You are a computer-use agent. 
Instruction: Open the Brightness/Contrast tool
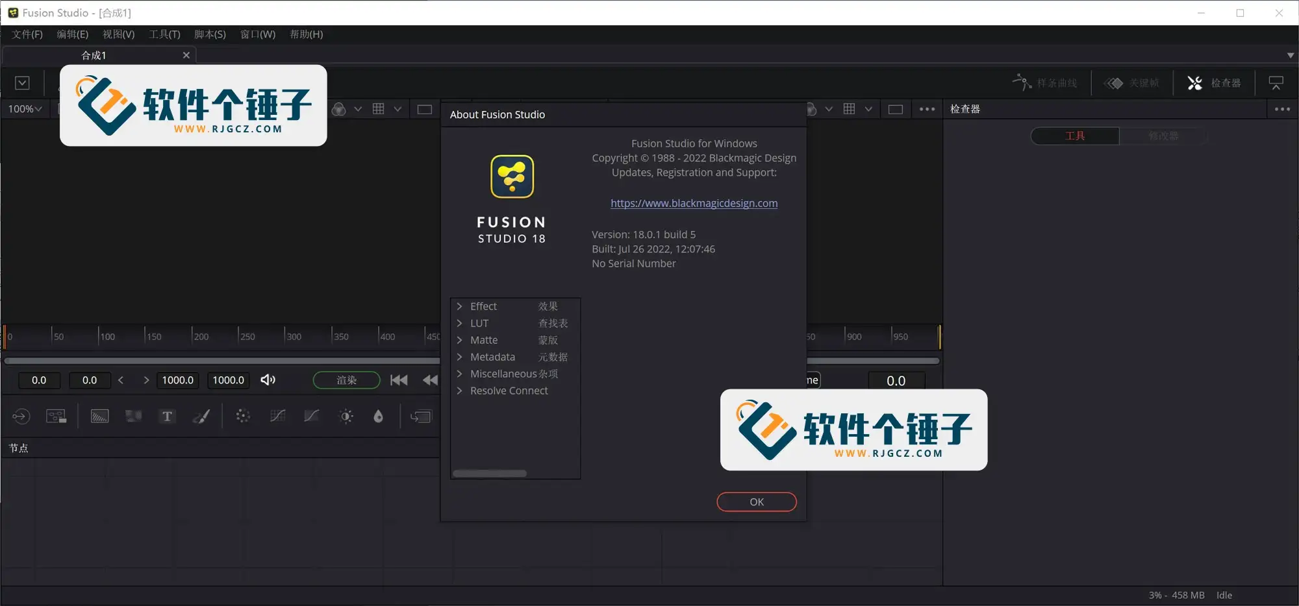[x=346, y=416]
